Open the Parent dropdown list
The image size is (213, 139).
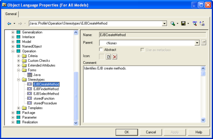click(197, 43)
